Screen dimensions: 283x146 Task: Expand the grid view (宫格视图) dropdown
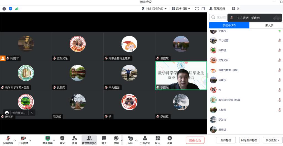click(x=181, y=9)
